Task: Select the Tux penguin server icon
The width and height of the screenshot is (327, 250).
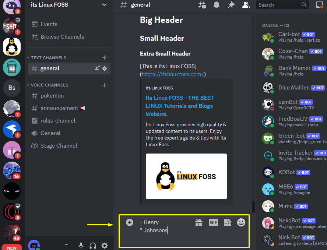Action: (12, 47)
